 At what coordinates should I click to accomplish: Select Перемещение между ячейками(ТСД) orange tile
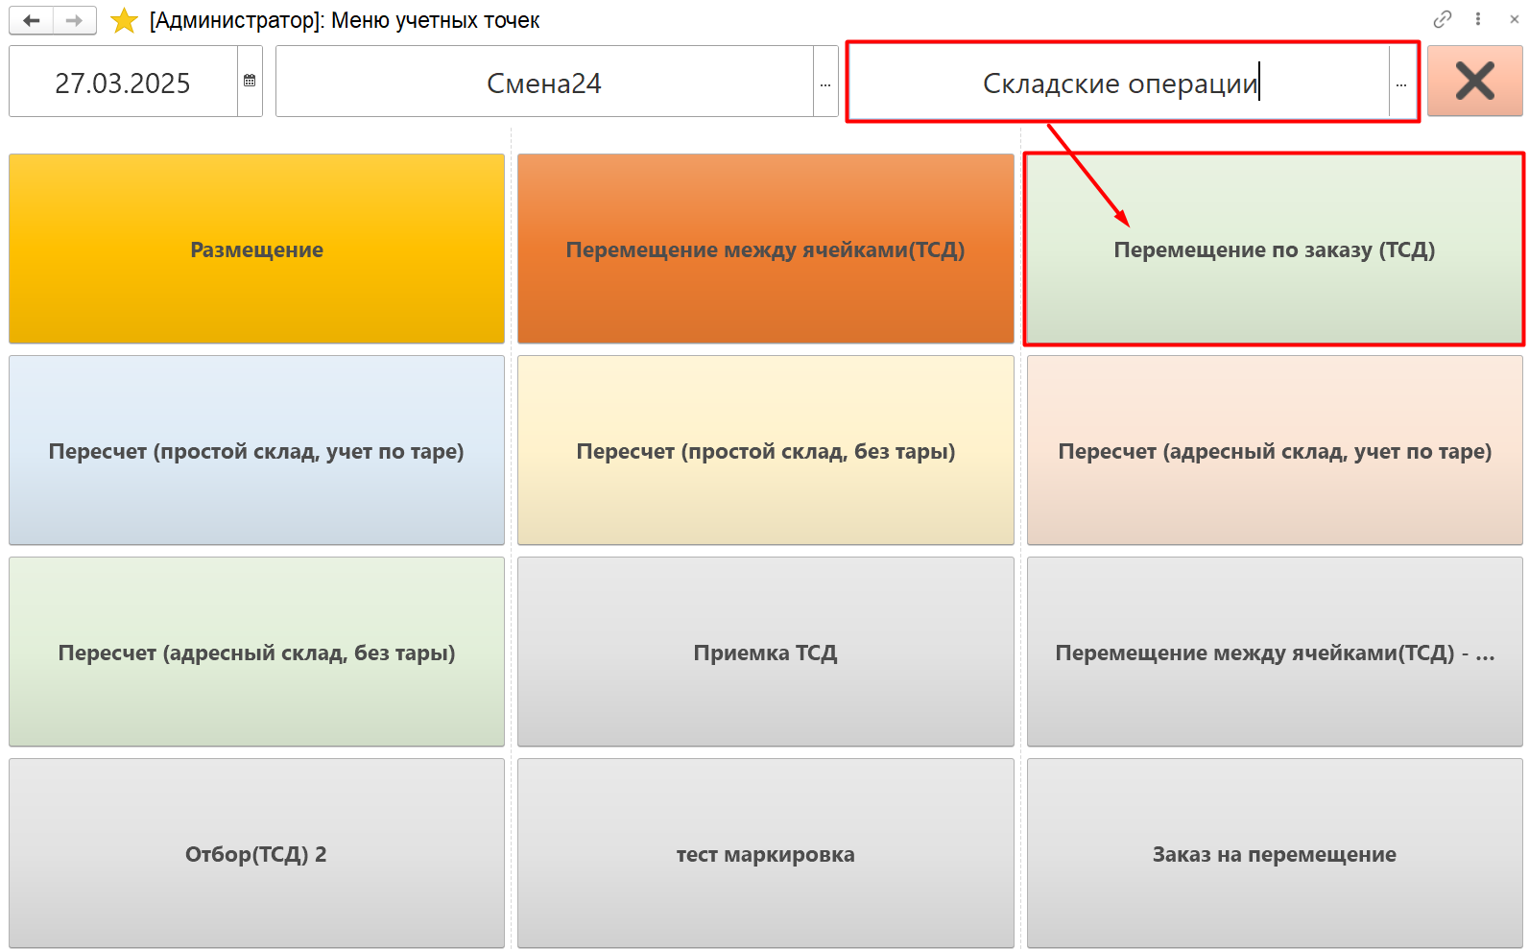point(765,249)
